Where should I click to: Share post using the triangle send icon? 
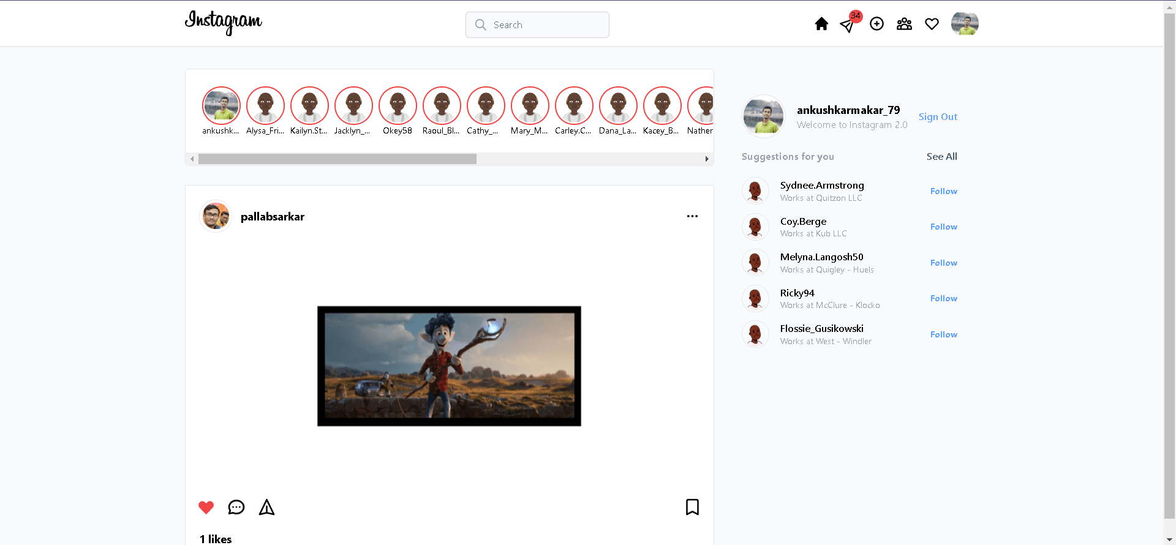[x=266, y=507]
